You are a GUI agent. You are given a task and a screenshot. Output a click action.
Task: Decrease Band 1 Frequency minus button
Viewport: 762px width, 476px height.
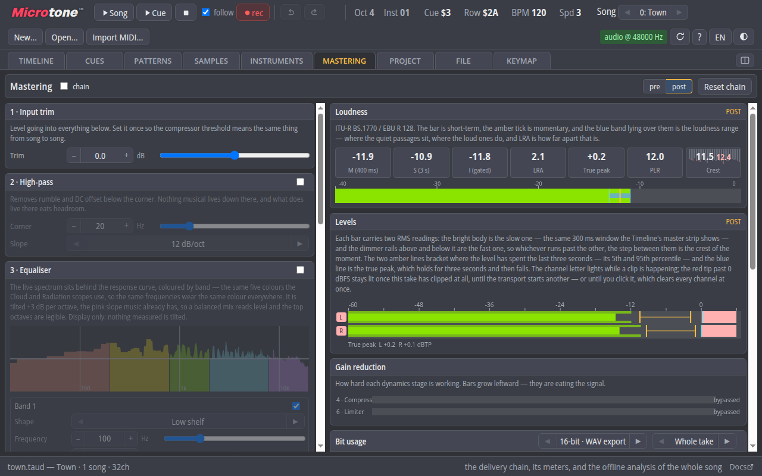(79, 439)
